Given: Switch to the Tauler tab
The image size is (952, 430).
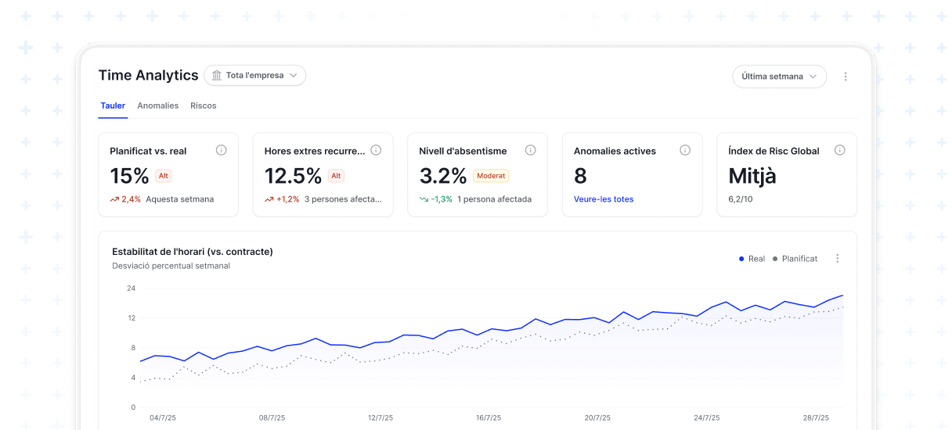Looking at the screenshot, I should (113, 106).
